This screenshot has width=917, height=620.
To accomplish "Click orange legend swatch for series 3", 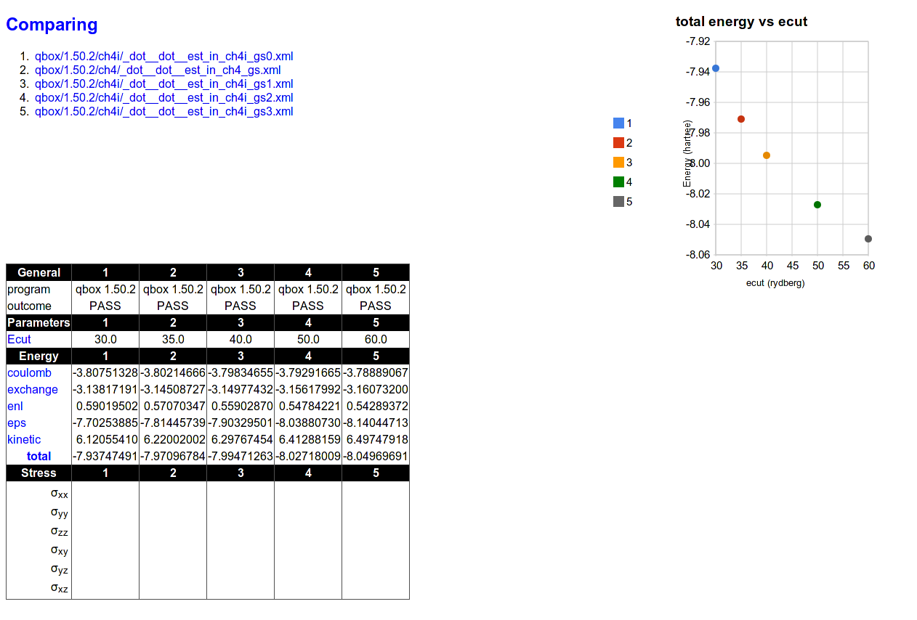I will coord(618,163).
